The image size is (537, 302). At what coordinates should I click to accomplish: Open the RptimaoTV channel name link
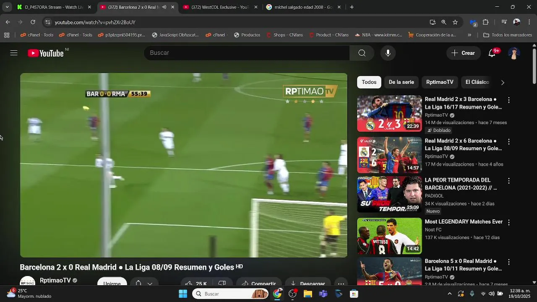coord(55,280)
